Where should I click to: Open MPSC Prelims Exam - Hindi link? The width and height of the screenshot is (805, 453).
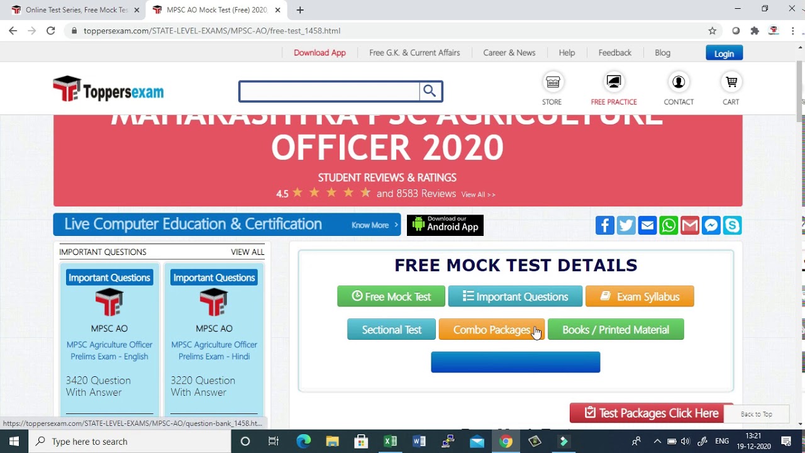(214, 350)
